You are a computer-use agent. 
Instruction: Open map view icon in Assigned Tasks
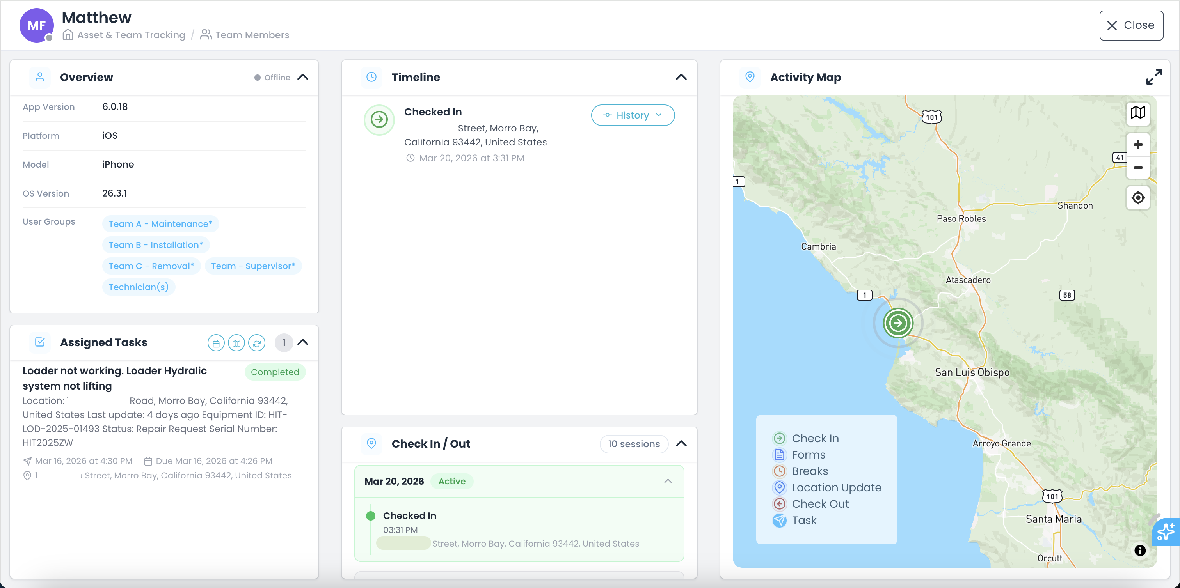tap(236, 343)
